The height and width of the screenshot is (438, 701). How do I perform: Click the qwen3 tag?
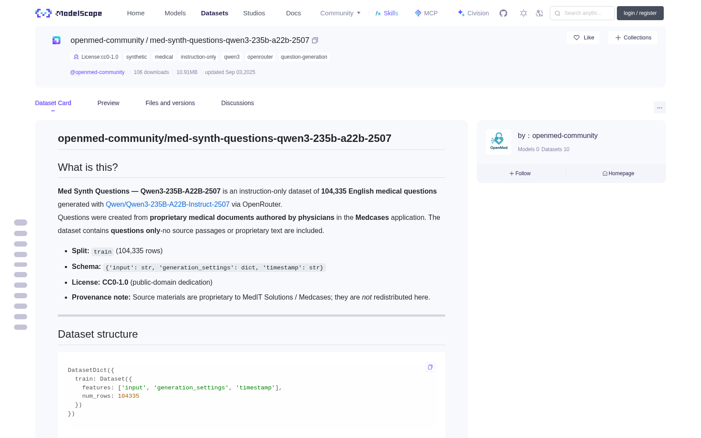(232, 57)
